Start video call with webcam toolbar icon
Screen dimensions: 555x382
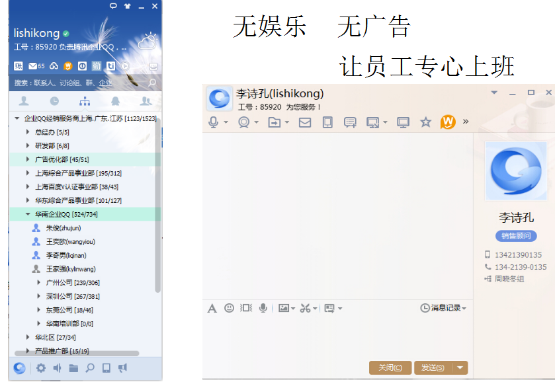[244, 122]
